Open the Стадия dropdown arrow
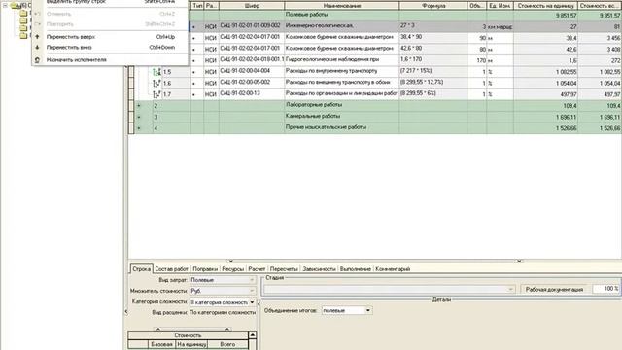The height and width of the screenshot is (350, 622). pyautogui.click(x=510, y=290)
